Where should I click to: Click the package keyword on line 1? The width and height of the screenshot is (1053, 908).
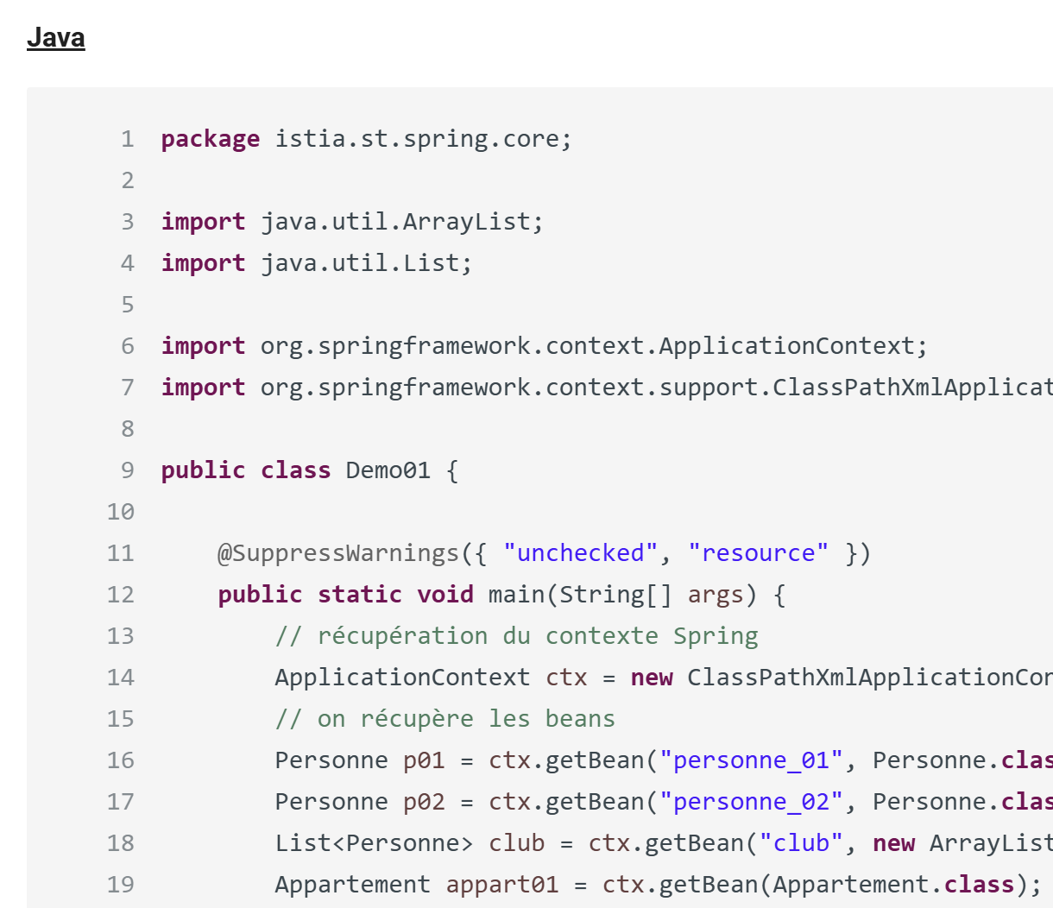[210, 139]
